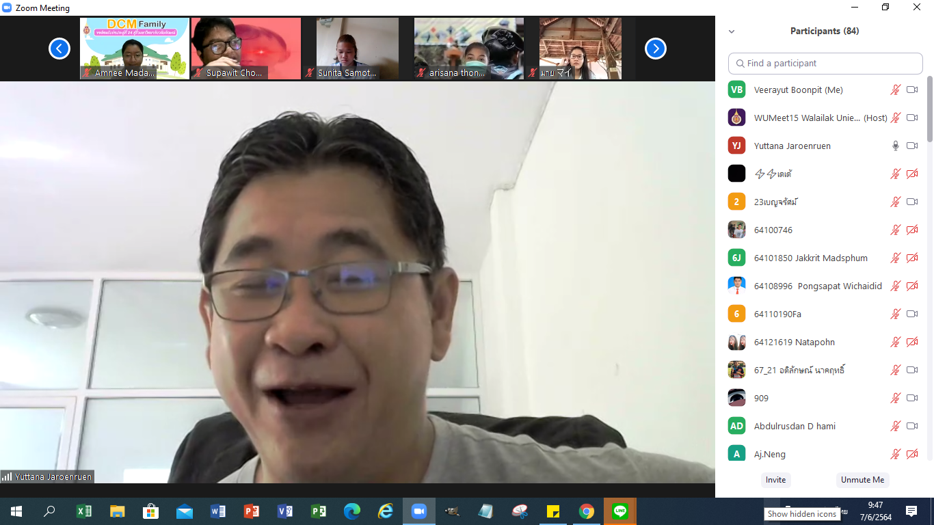Click participant 909 camera icon
The width and height of the screenshot is (934, 525).
coord(911,398)
